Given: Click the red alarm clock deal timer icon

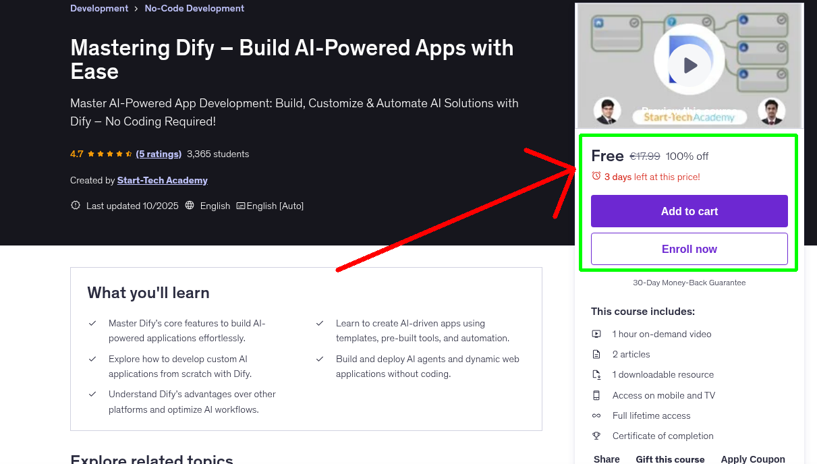Looking at the screenshot, I should [x=596, y=176].
